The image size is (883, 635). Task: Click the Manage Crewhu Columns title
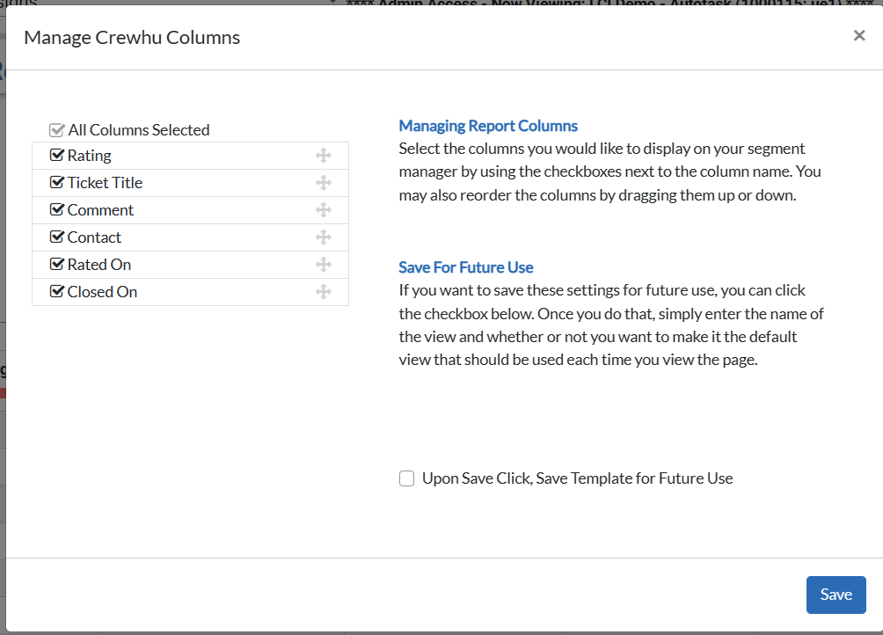pos(132,37)
